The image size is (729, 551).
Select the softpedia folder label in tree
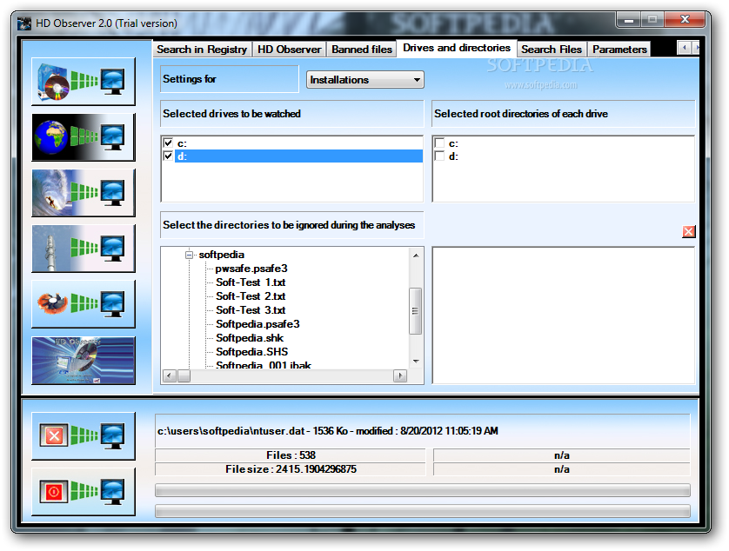point(221,255)
